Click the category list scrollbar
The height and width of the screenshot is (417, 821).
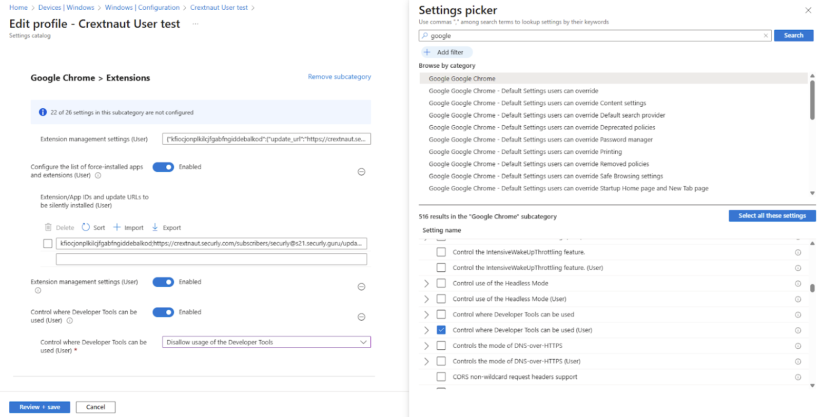[812, 100]
